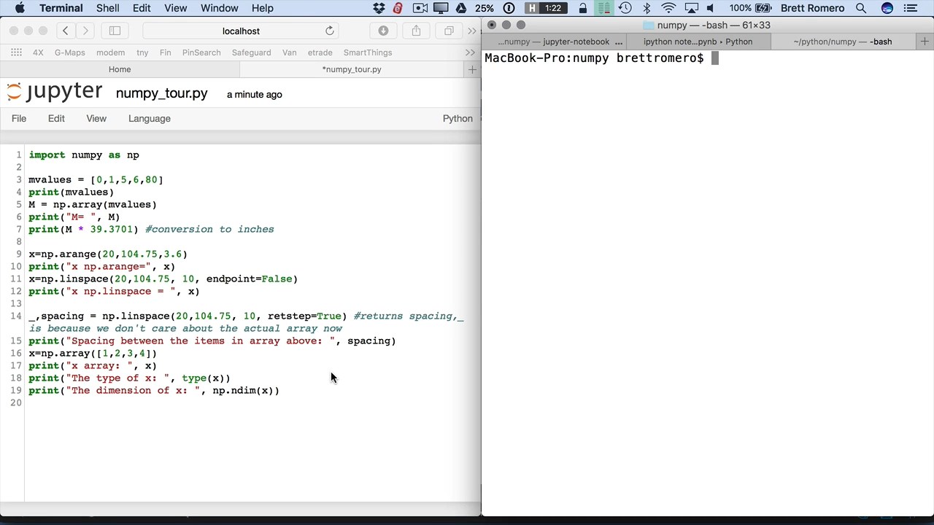Select the *numpy_tour.py Safari tab
The image size is (934, 525).
click(x=352, y=69)
